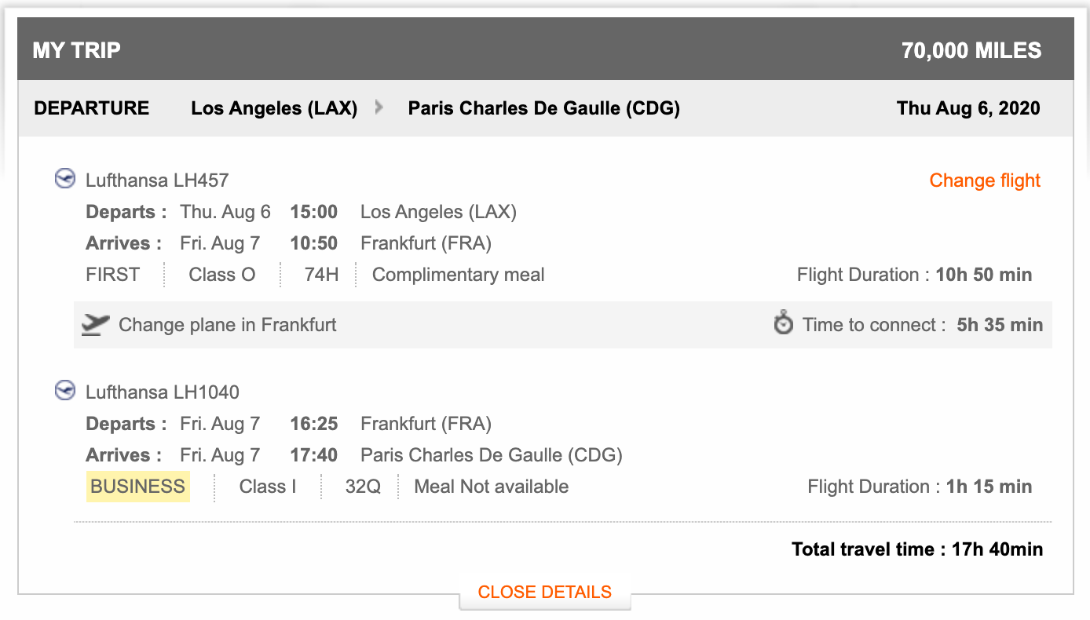The height and width of the screenshot is (620, 1090).
Task: Click the Thu Aug 6, 2020 date
Action: (968, 108)
